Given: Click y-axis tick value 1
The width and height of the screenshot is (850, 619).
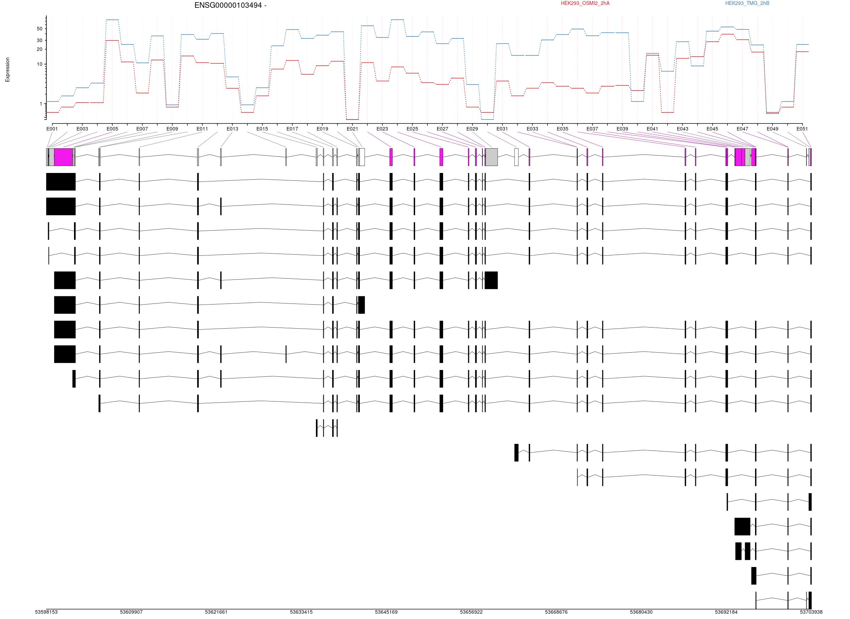Looking at the screenshot, I should tap(41, 104).
